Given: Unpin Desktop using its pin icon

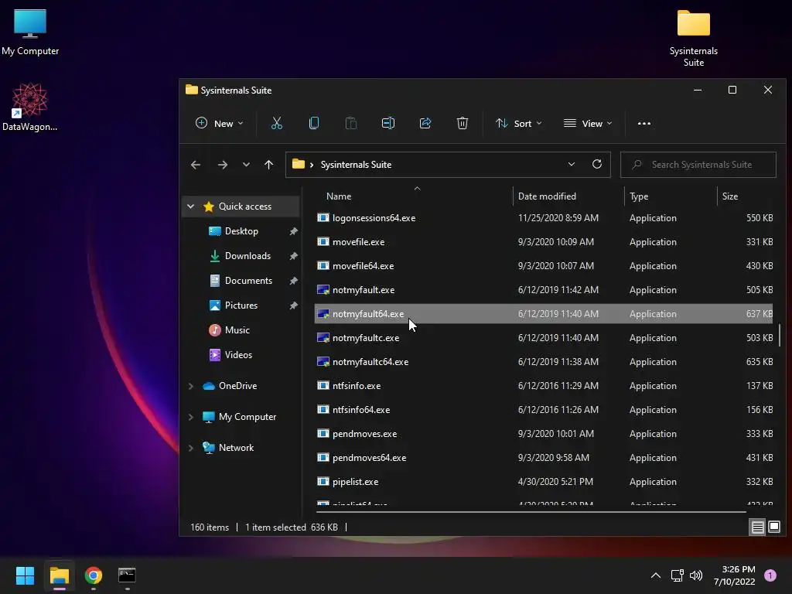Looking at the screenshot, I should tap(293, 230).
